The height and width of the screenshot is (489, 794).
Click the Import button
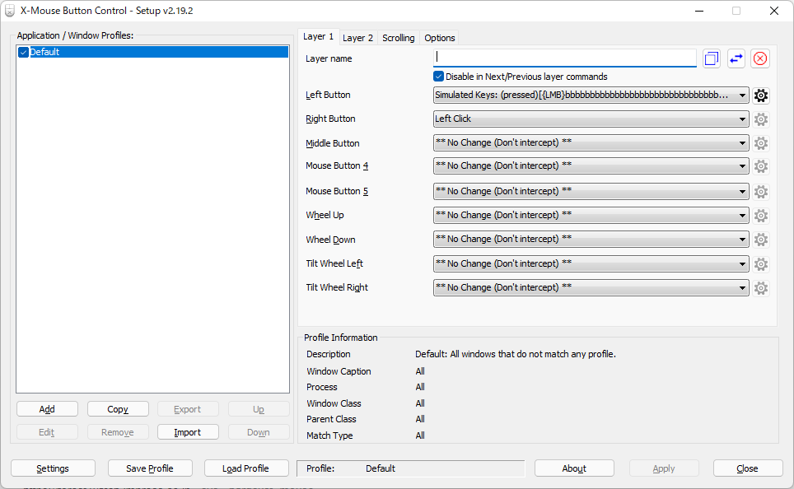[188, 432]
